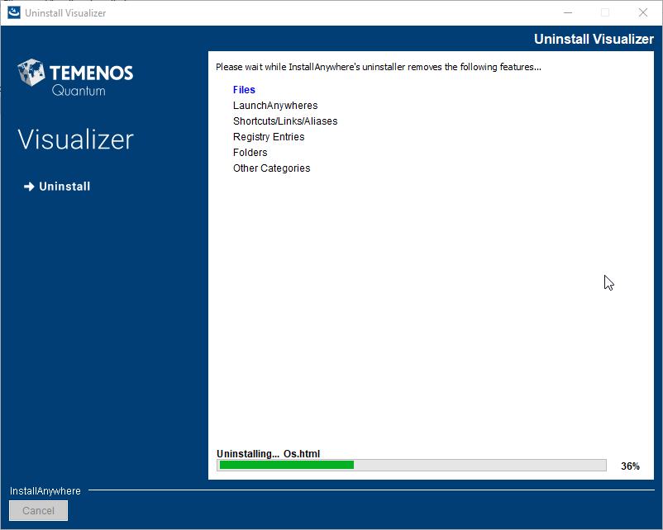Click the 36% progress value
The height and width of the screenshot is (530, 663).
click(630, 466)
